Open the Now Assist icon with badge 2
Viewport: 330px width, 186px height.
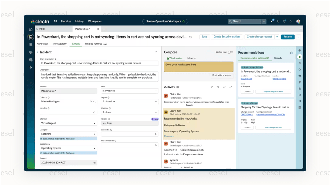[x=272, y=21]
